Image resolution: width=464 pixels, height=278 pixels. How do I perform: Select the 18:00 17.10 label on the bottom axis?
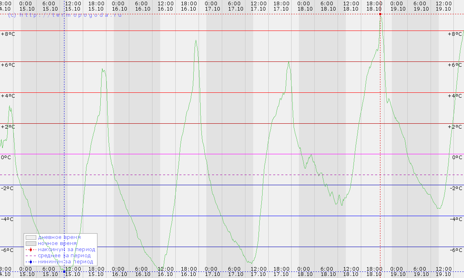(281, 271)
